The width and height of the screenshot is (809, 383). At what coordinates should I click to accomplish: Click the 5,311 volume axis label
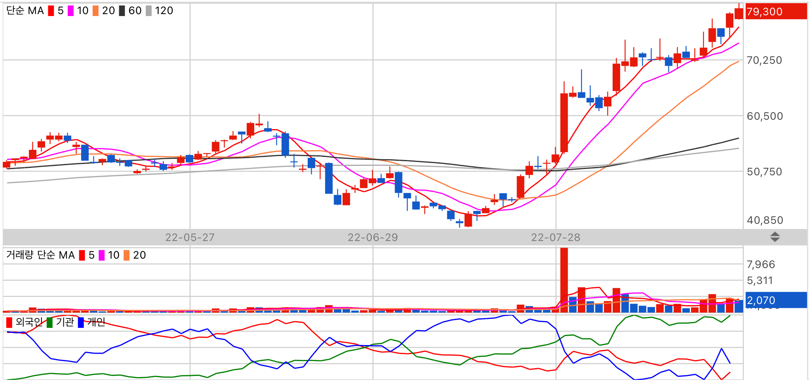click(x=760, y=281)
